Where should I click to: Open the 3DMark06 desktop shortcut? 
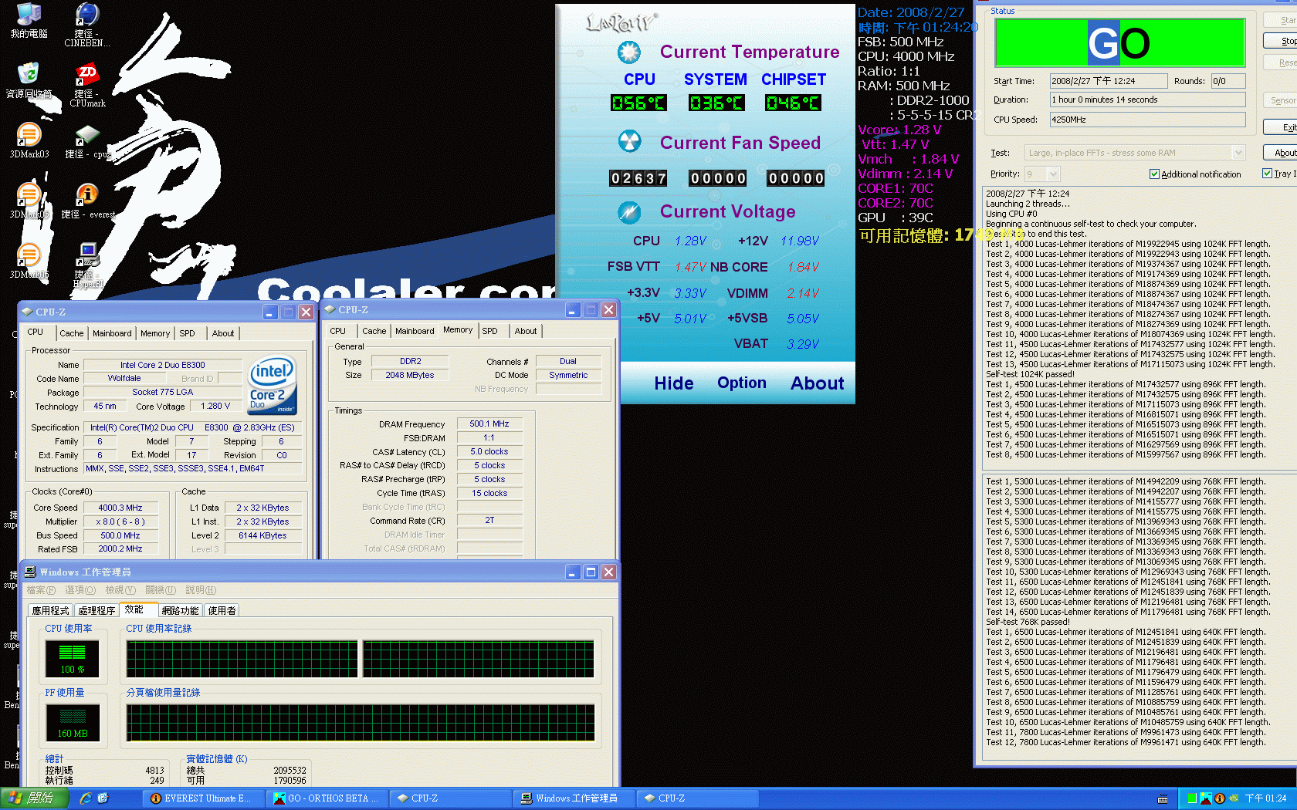[29, 261]
